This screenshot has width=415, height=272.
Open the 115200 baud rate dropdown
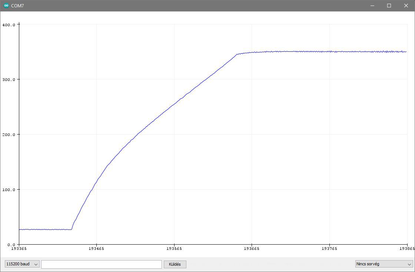[x=22, y=264]
